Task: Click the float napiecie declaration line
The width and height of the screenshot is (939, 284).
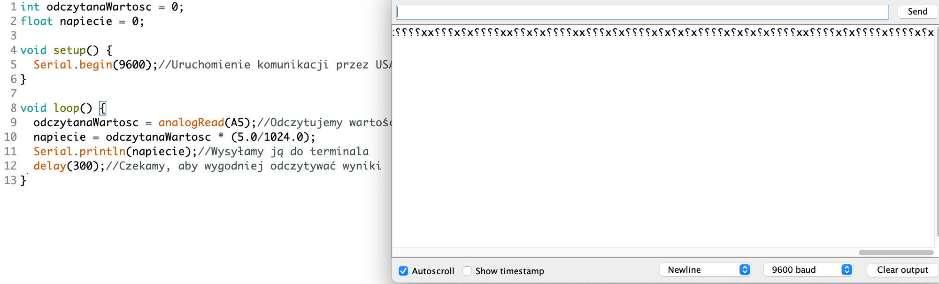Action: 82,22
